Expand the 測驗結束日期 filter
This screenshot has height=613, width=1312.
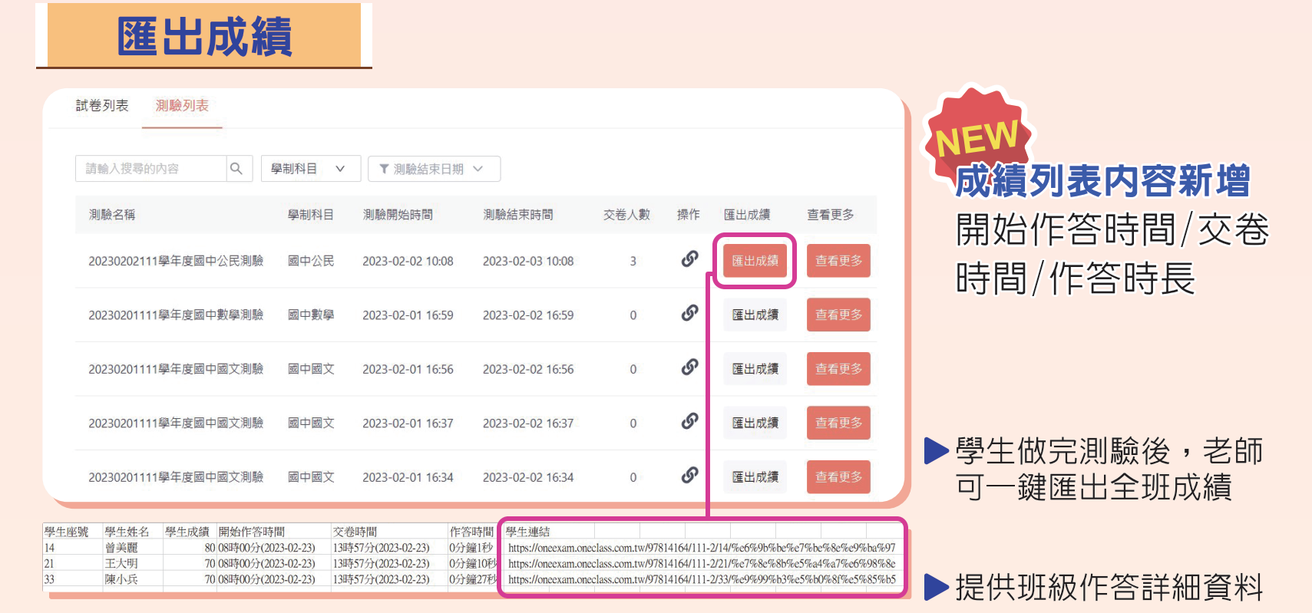coord(434,169)
